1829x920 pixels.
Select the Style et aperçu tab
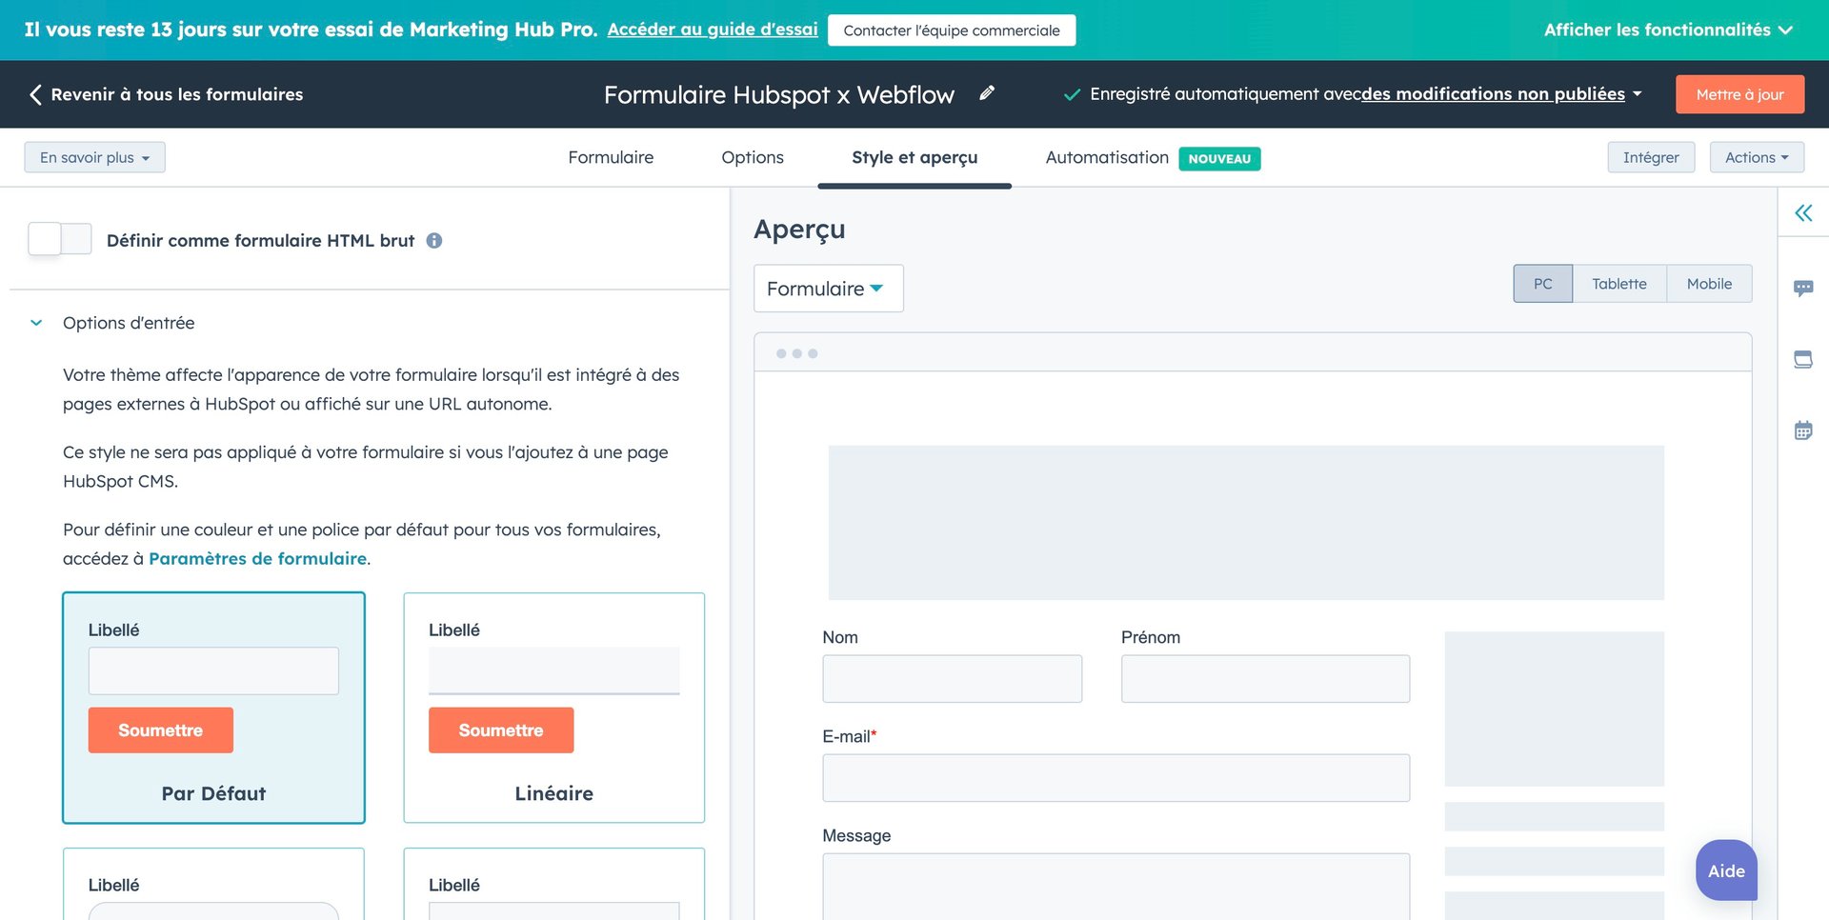(914, 157)
